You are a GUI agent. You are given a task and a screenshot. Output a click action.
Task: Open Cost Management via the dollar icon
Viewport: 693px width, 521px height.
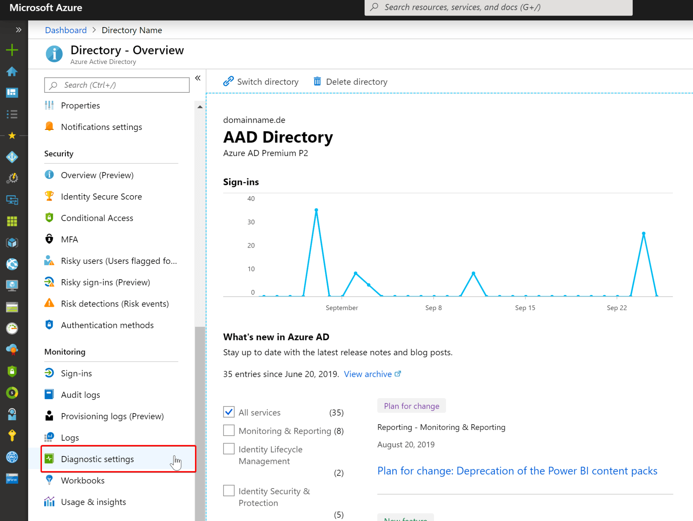[x=12, y=392]
